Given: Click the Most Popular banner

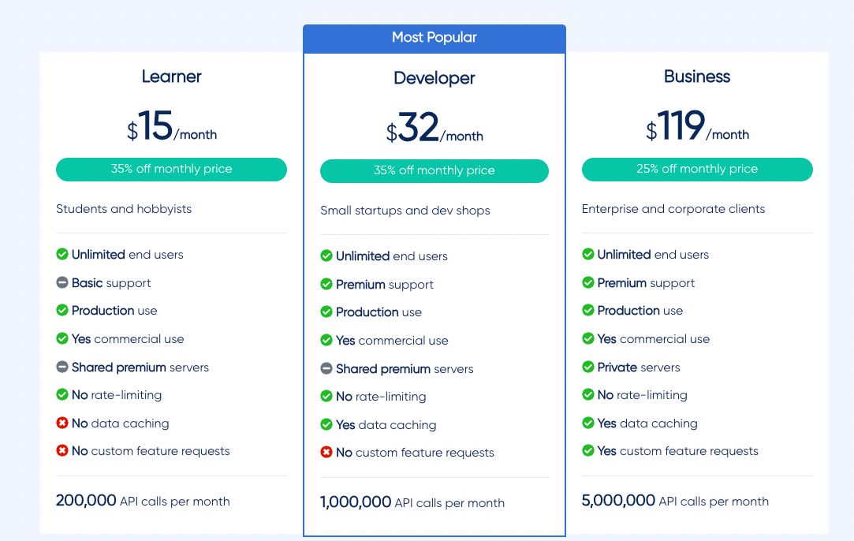Looking at the screenshot, I should pos(434,38).
